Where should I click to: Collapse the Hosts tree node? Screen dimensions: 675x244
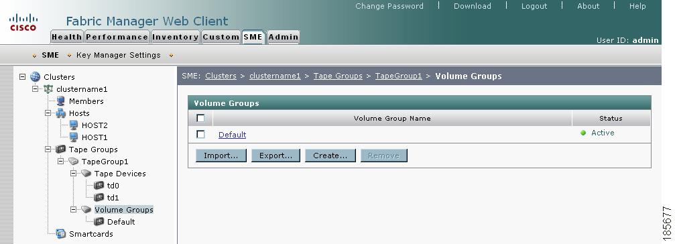48,113
